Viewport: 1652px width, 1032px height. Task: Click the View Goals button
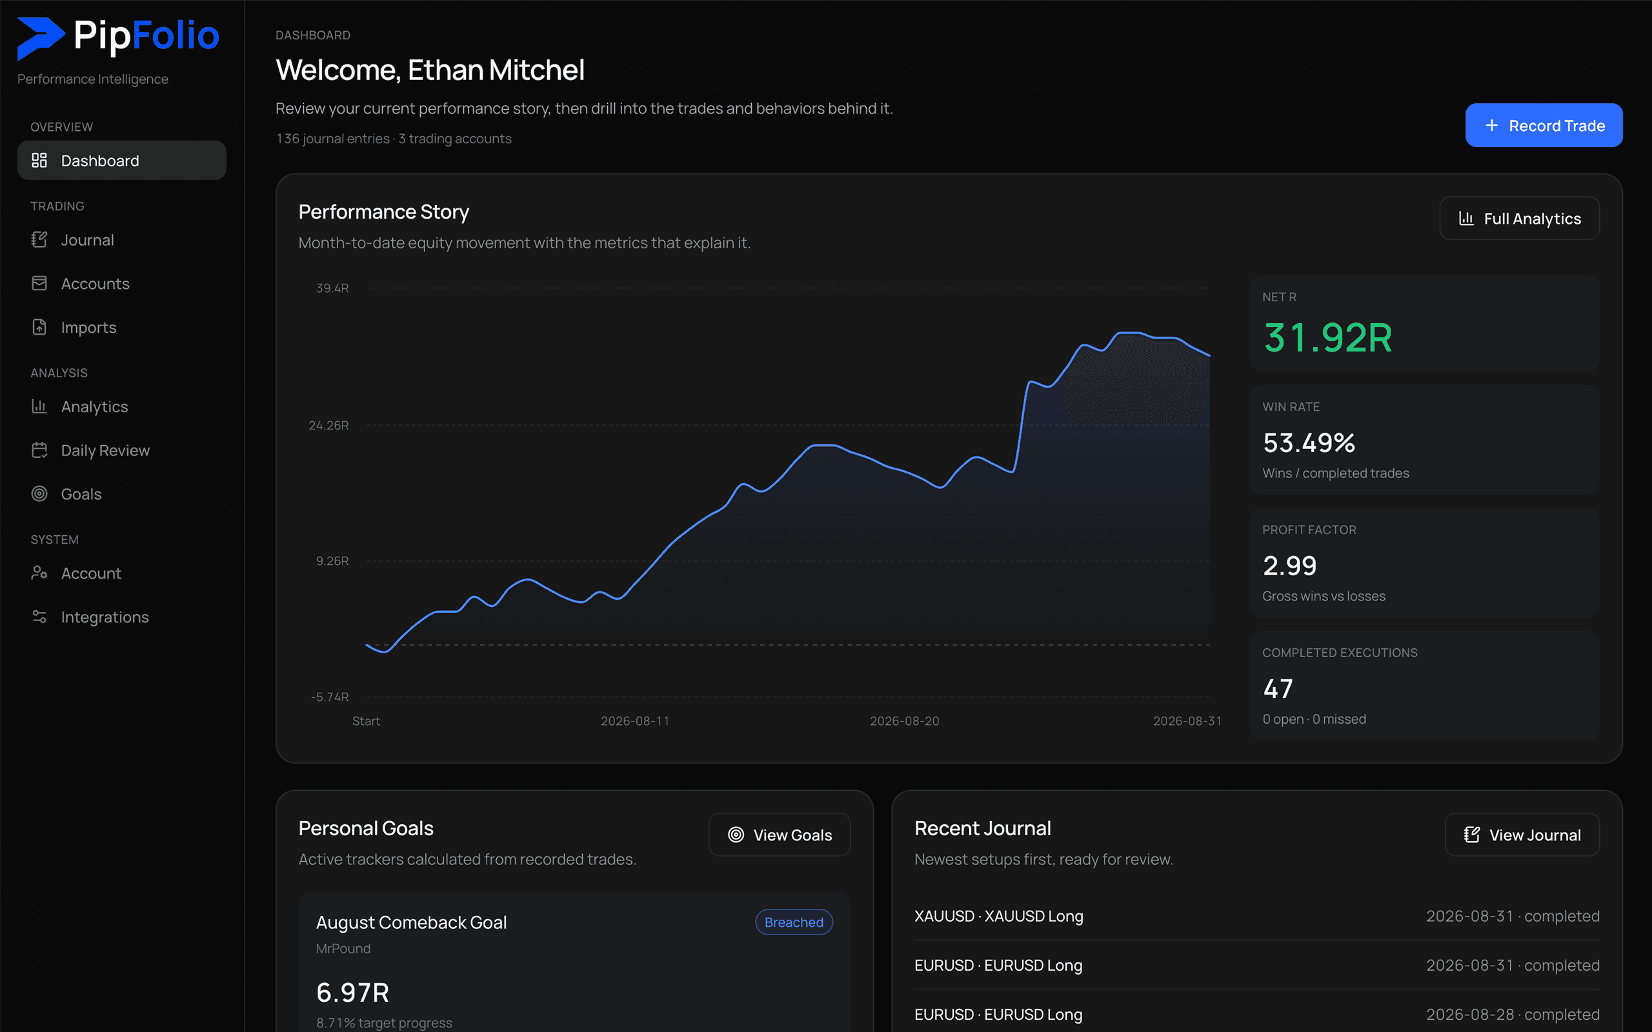click(x=780, y=835)
